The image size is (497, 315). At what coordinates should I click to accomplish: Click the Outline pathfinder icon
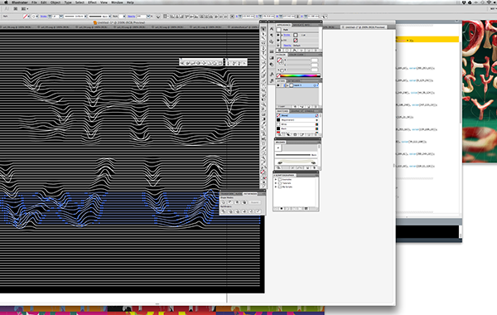(251, 211)
